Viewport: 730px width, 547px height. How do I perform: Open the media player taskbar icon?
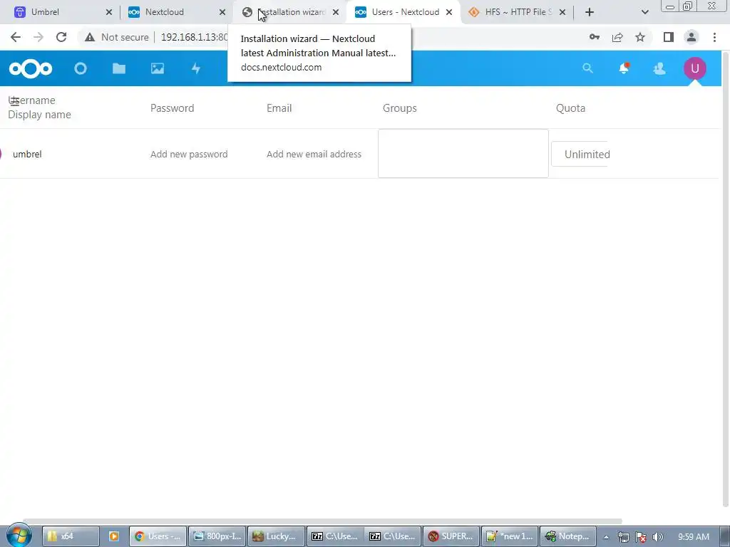point(113,536)
